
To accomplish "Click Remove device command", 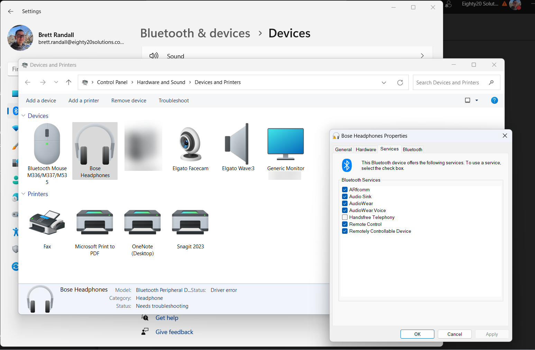I will tap(129, 101).
